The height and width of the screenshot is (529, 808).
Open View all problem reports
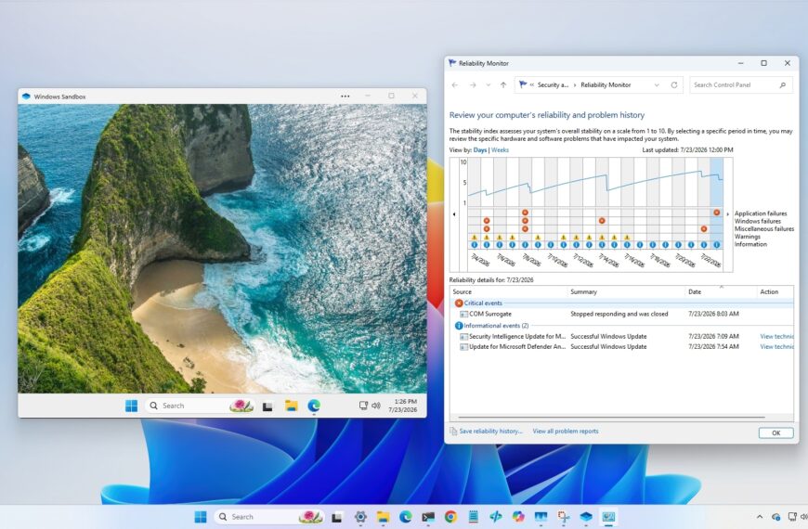pyautogui.click(x=566, y=432)
